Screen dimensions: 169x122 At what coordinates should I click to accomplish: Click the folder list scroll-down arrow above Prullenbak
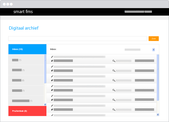45,105
